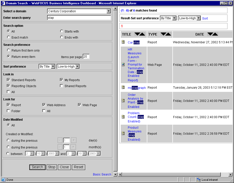The image size is (234, 183).
Task: Click the report icon beside Car olap
Action: coord(123,42)
